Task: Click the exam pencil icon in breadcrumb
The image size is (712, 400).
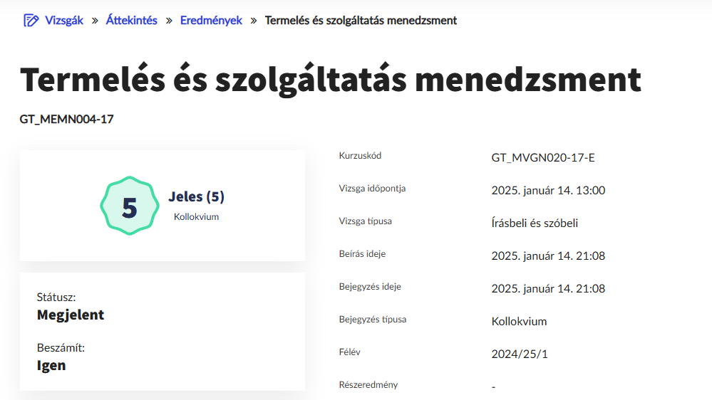Action: click(x=31, y=21)
